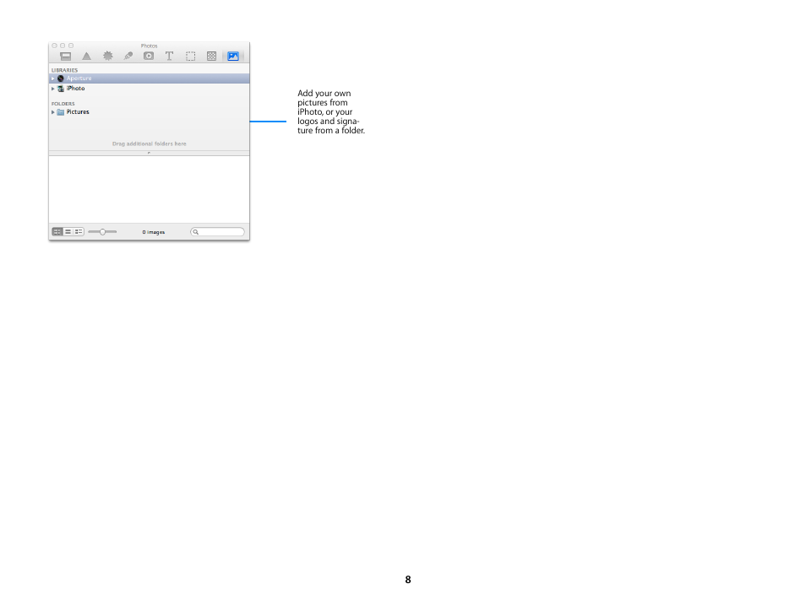
Task: Click the '0 images' status text
Action: point(153,232)
